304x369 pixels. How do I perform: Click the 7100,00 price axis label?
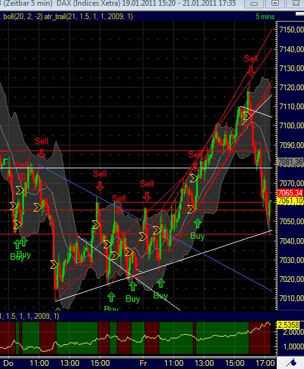pos(291,125)
